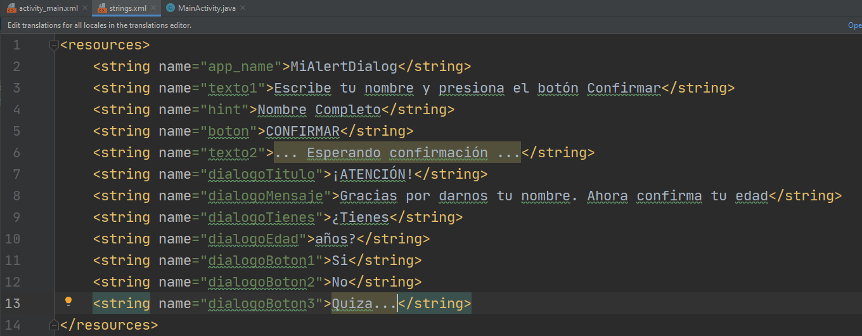This screenshot has height=336, width=862.
Task: Close the strings.xml tab
Action: tap(153, 8)
